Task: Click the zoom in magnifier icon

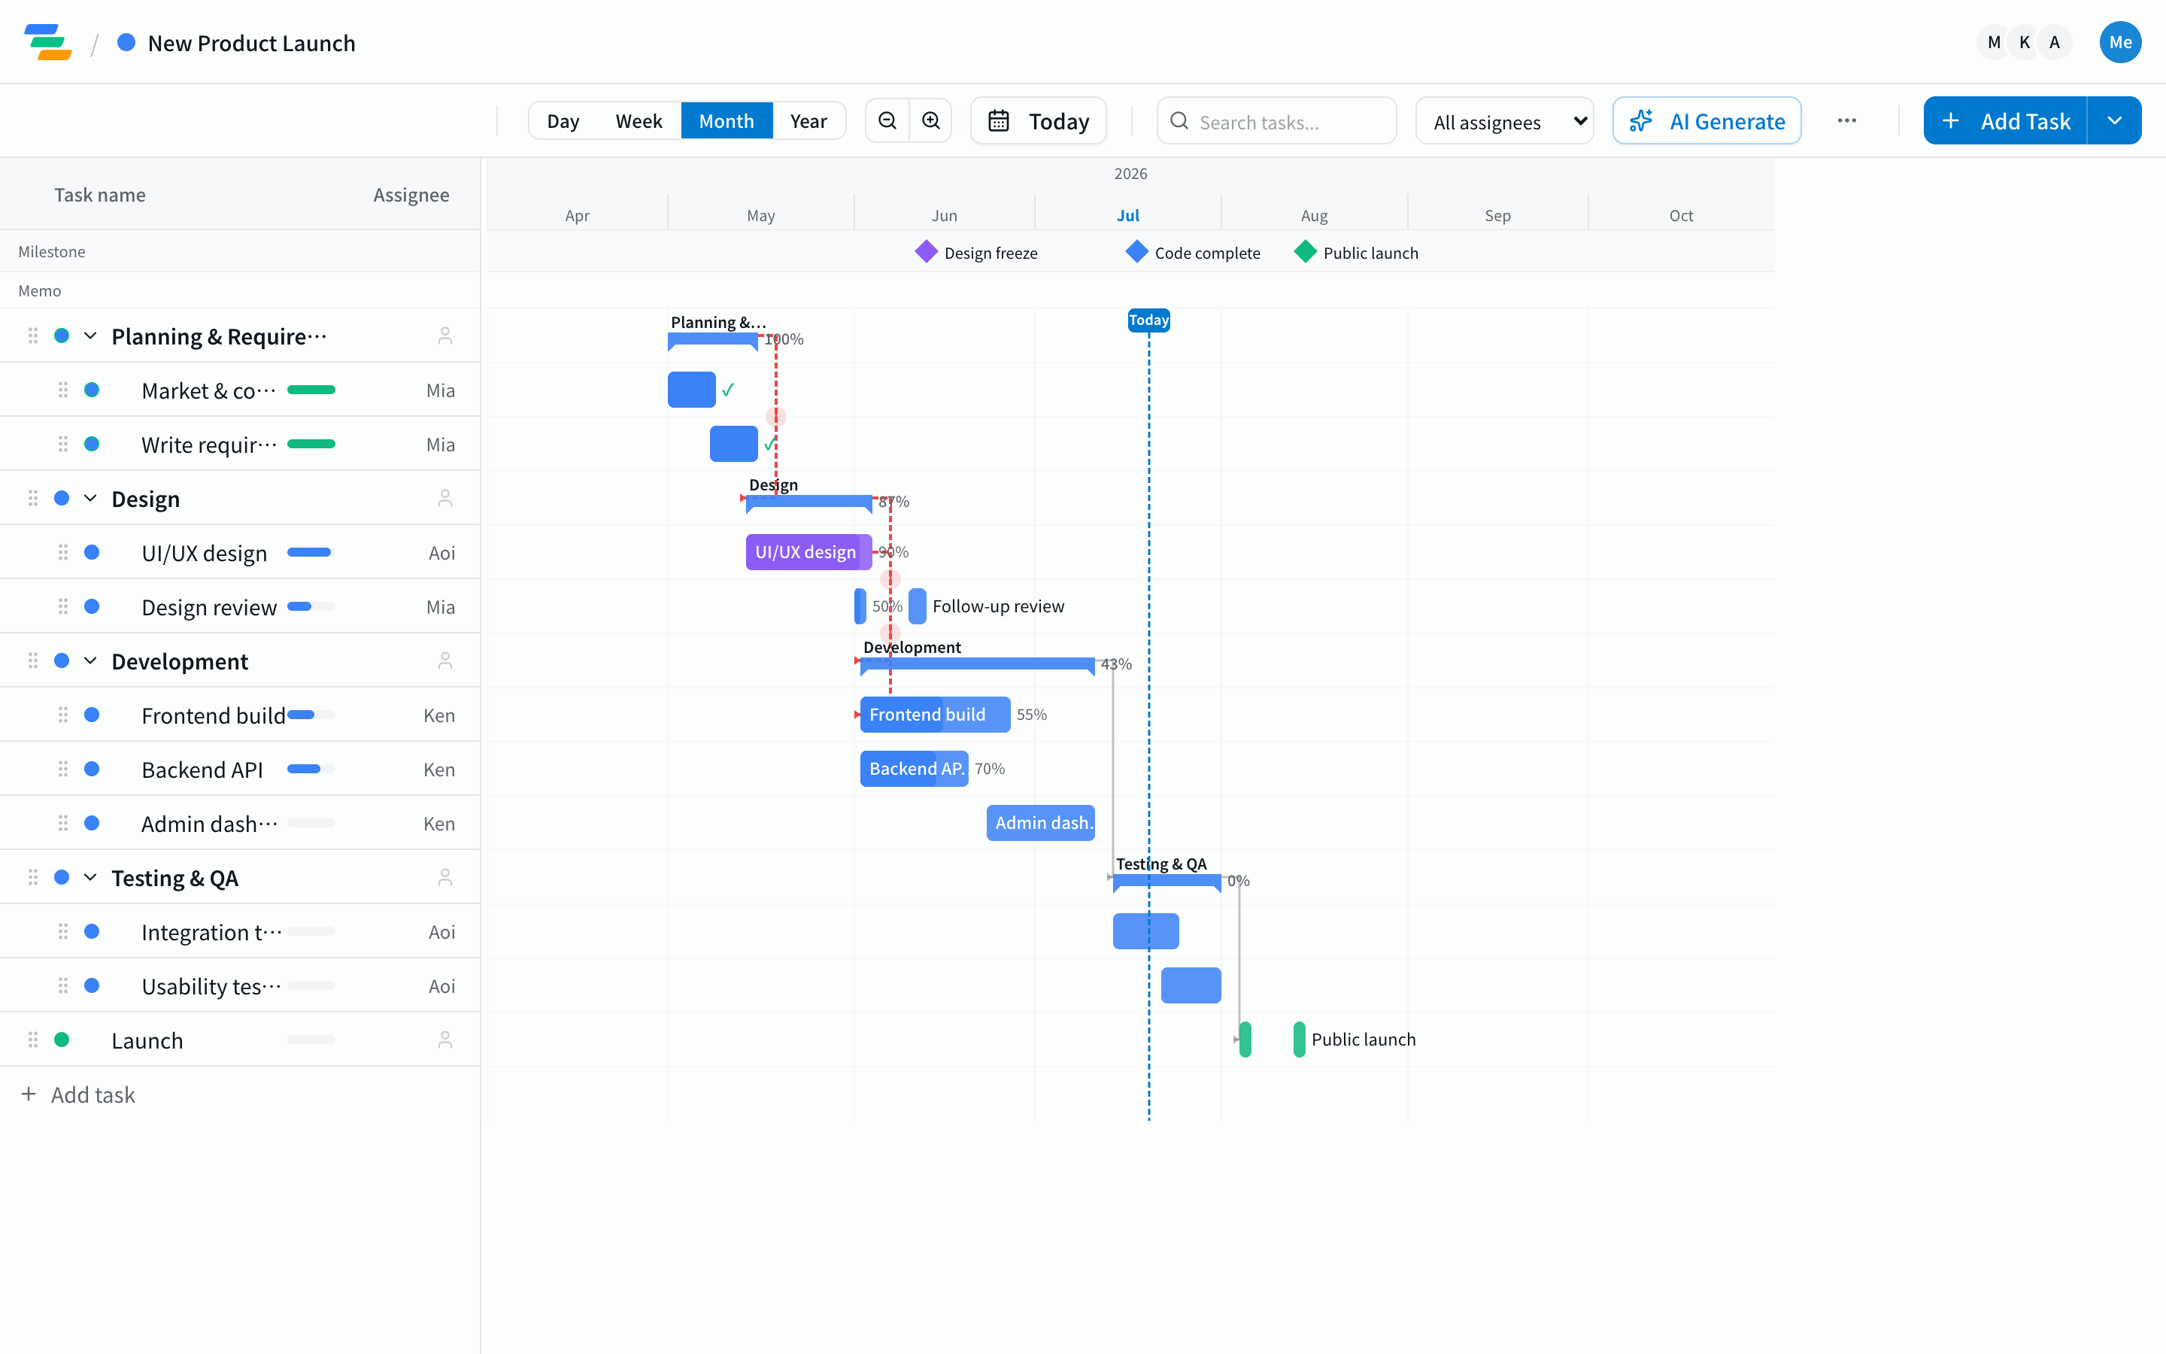Action: pyautogui.click(x=931, y=121)
